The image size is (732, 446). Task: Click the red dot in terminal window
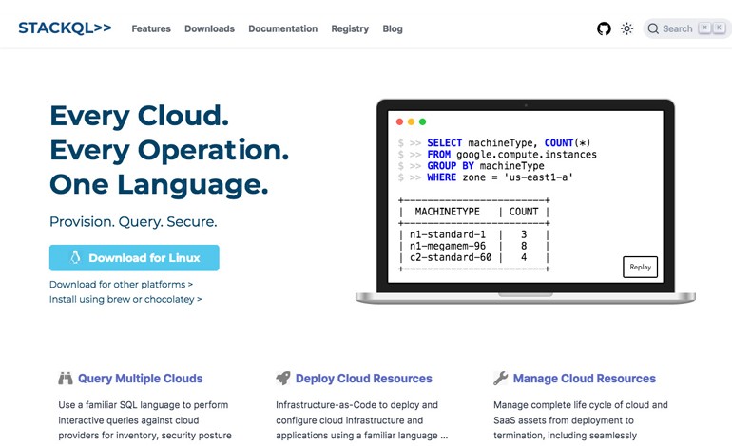pyautogui.click(x=399, y=121)
